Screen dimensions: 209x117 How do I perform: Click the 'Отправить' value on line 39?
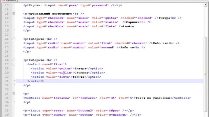118,115
